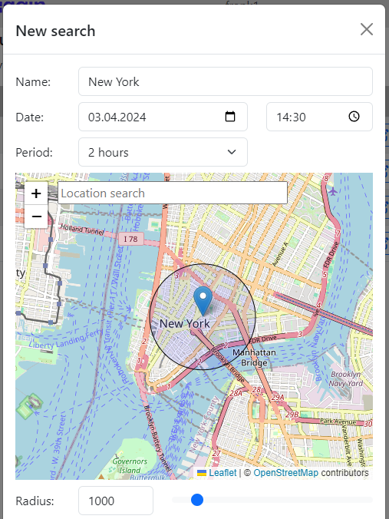Close the New search dialog
389x519 pixels.
[x=367, y=29]
